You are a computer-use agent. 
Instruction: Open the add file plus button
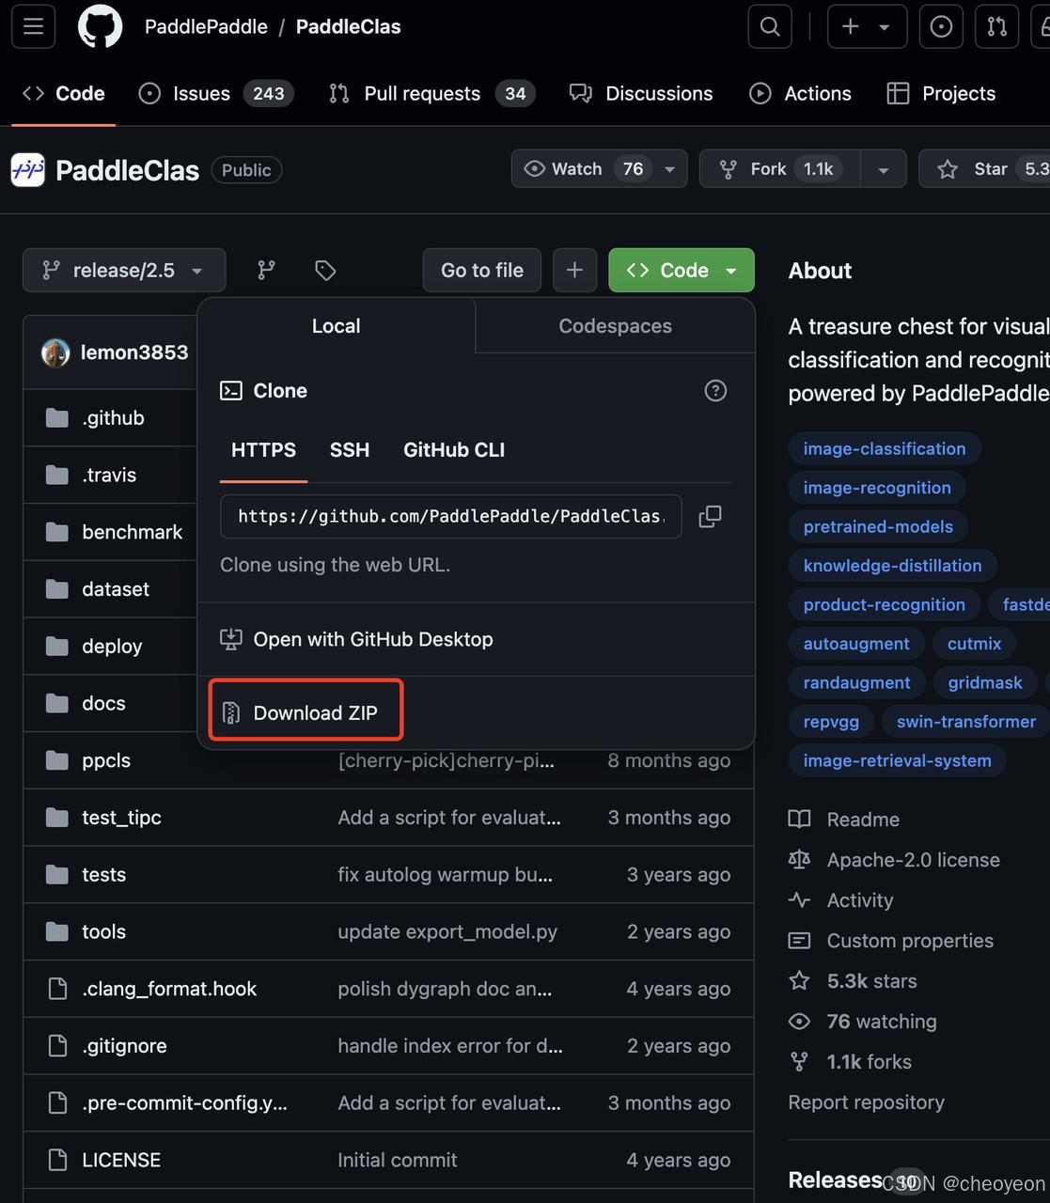(x=574, y=271)
